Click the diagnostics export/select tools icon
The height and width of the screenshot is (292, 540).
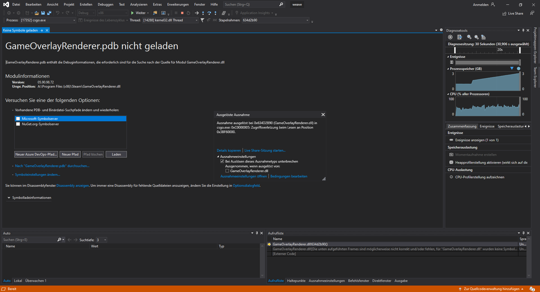pyautogui.click(x=460, y=37)
